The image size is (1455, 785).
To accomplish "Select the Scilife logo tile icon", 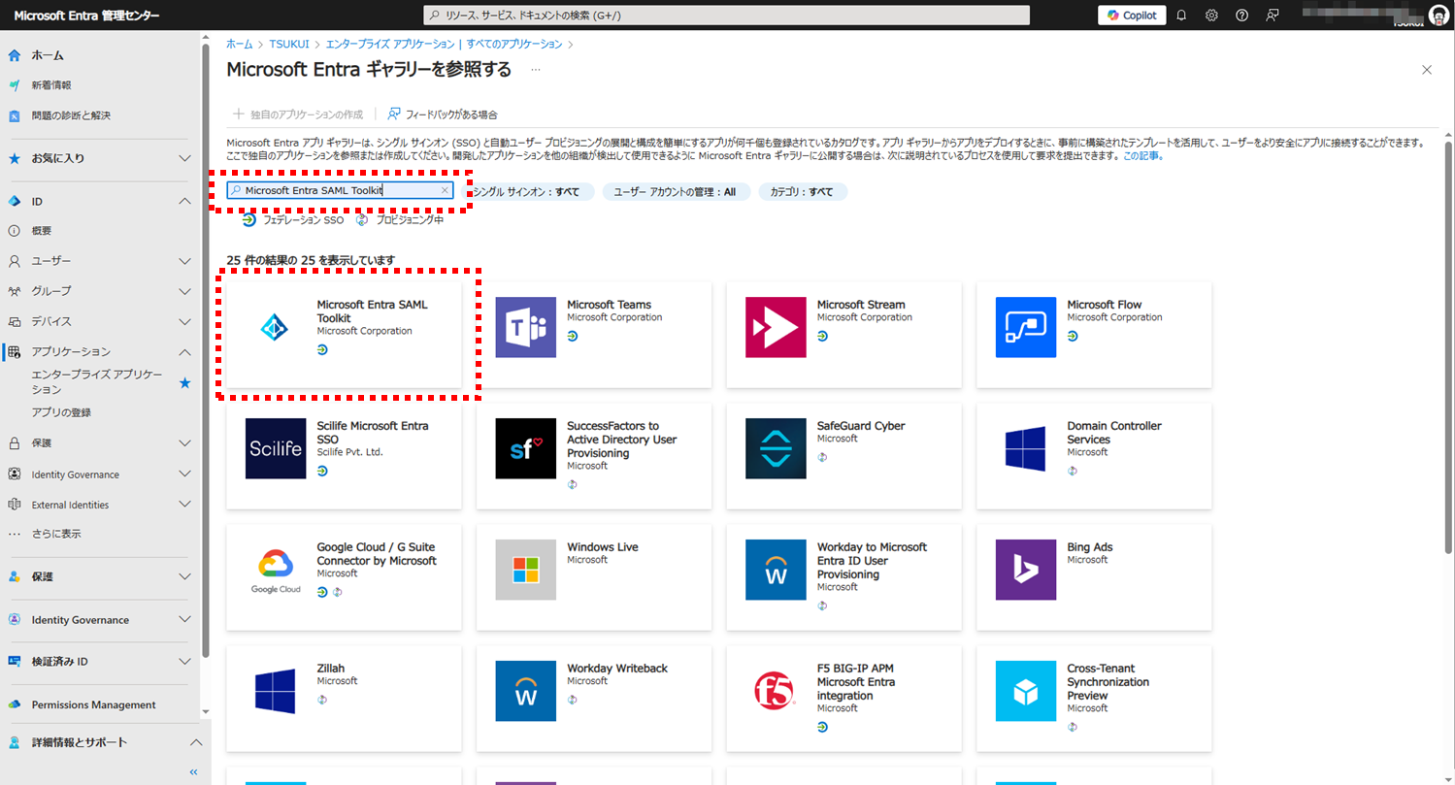I will pyautogui.click(x=276, y=449).
